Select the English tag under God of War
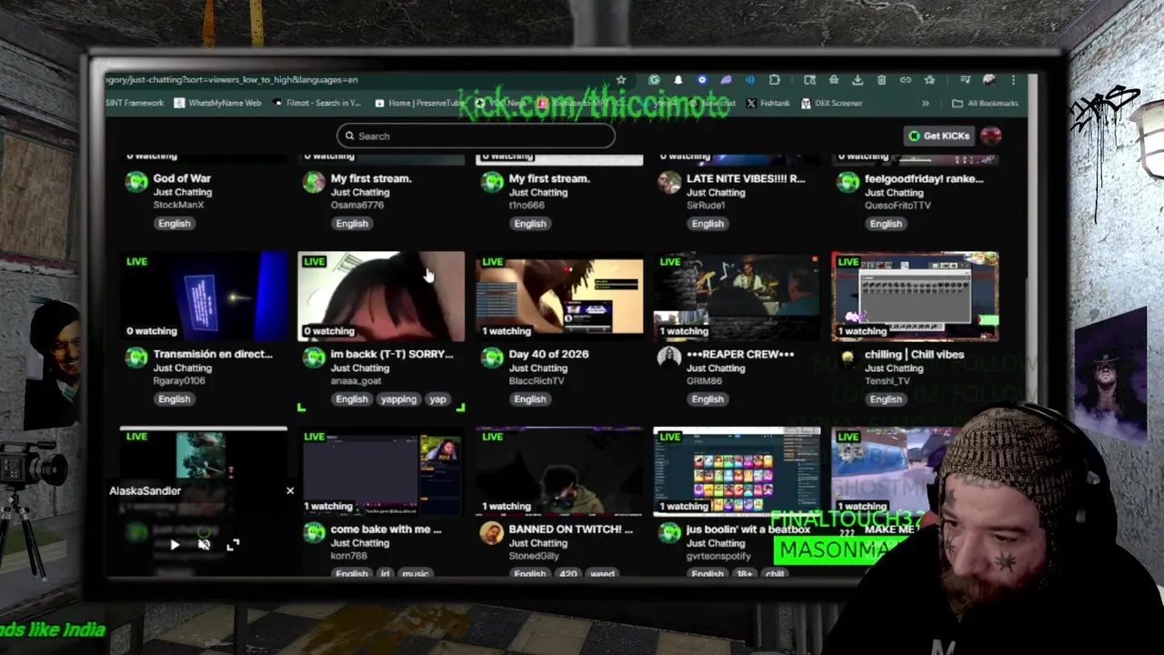 click(174, 224)
